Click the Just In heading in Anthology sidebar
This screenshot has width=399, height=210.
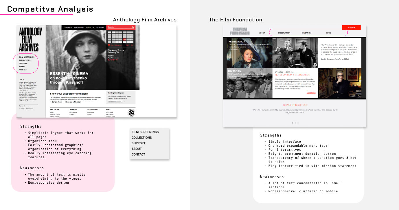tap(22, 79)
